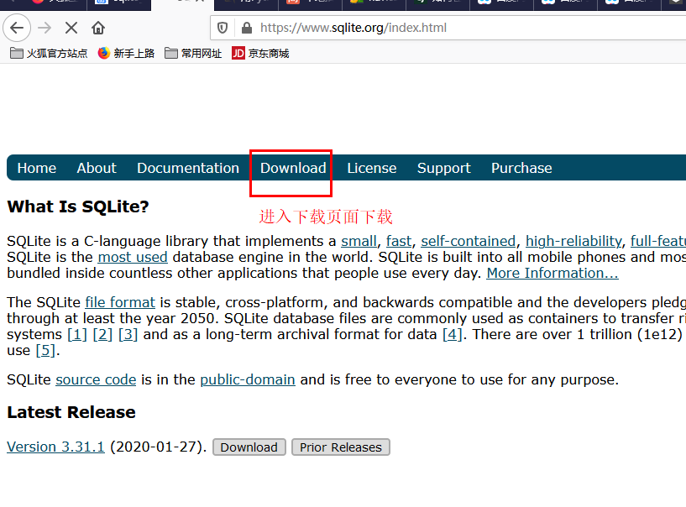Select the License navigation item

tap(371, 168)
